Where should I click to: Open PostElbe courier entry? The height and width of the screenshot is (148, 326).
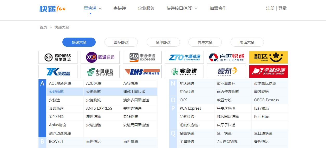262,117
